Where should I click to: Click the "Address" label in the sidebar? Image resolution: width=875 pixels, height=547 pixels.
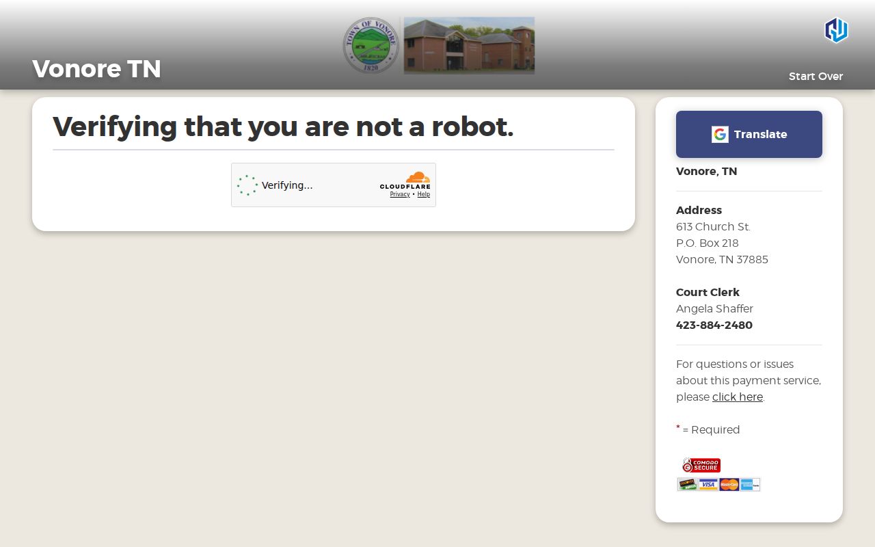point(699,211)
